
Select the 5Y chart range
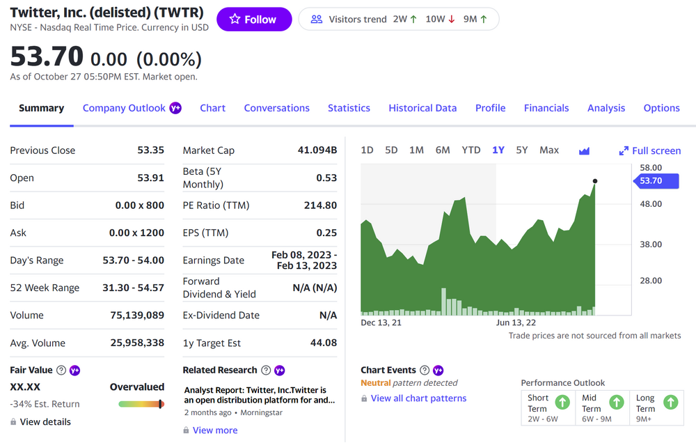pos(522,150)
